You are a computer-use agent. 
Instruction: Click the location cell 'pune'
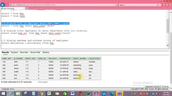pos(91,65)
